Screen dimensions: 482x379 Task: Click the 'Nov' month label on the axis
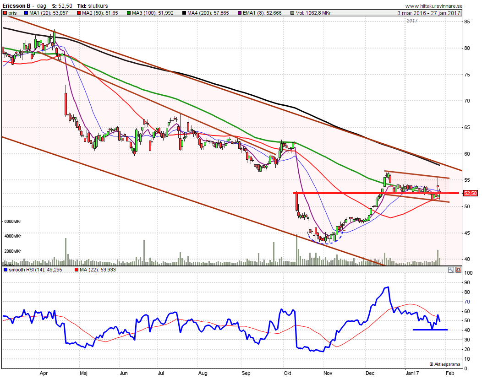(328, 373)
